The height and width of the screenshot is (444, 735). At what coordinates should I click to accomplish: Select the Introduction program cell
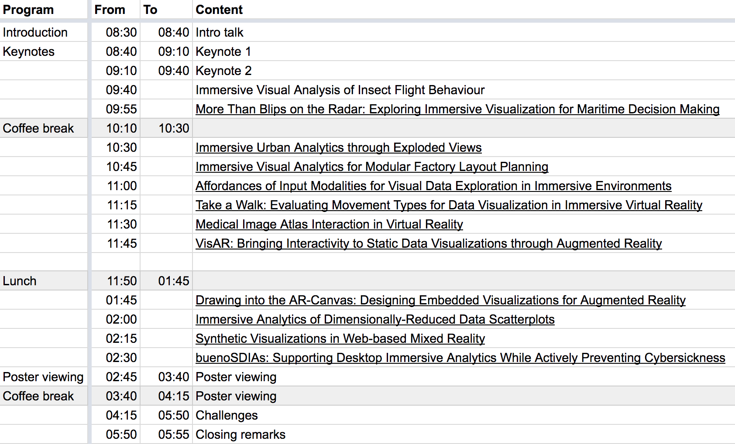click(x=44, y=32)
